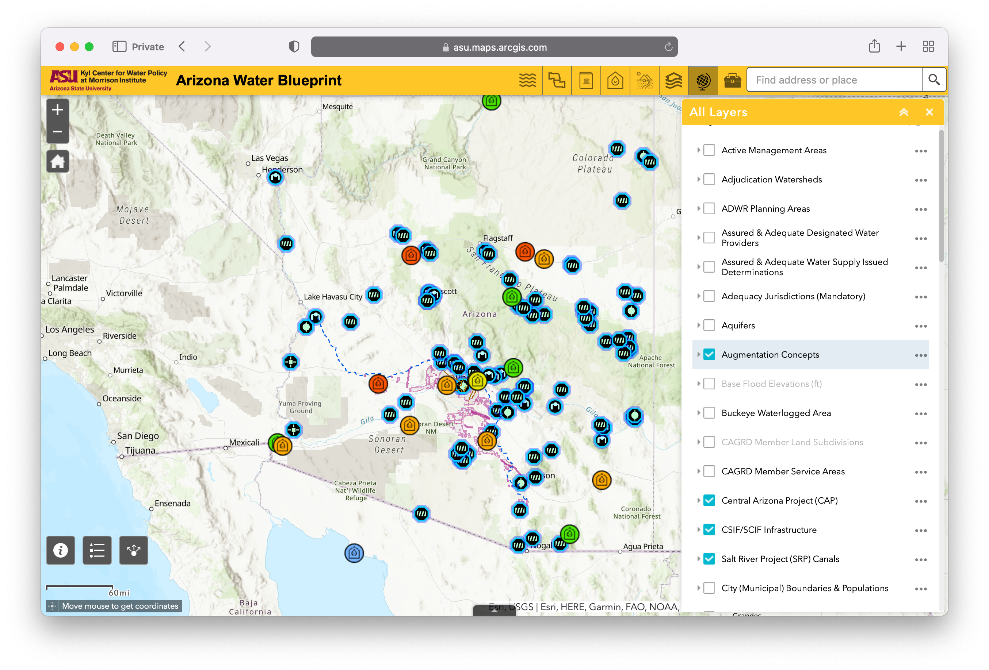Toggle the Augmentation Concepts layer checkbox
The image size is (989, 670).
(x=709, y=354)
